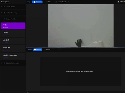The image size is (125, 93).
Task: Click the square icon beside Machine Learning
Action: 4,13
